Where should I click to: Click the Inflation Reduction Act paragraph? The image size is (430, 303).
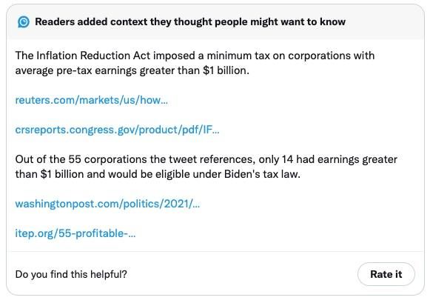pyautogui.click(x=195, y=63)
